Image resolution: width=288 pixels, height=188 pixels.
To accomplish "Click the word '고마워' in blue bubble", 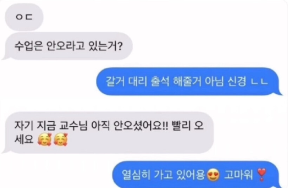I will click(239, 175).
